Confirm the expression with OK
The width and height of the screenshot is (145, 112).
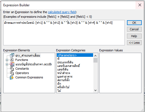pos(134,23)
